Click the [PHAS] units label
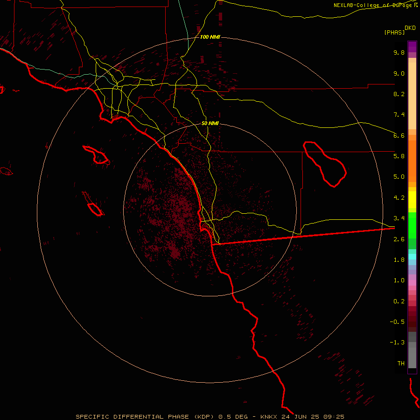 [394, 32]
